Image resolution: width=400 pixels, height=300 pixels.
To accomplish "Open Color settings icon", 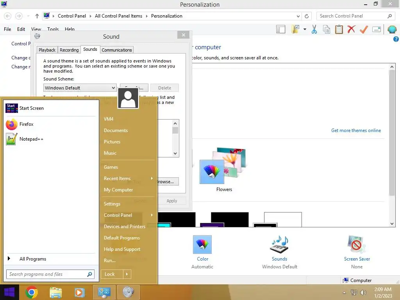I will point(202,245).
